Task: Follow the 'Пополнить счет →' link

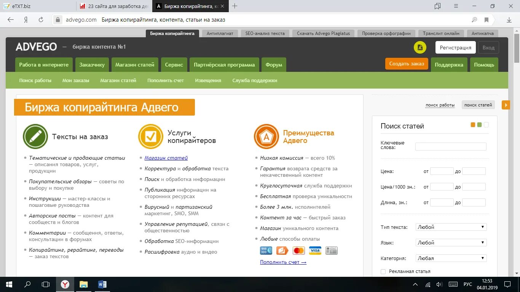Action: (x=283, y=262)
